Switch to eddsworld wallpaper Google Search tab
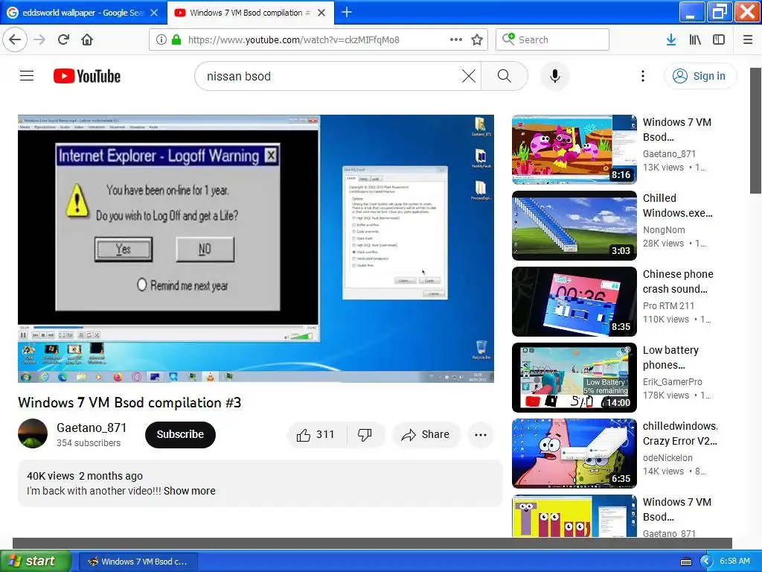Image resolution: width=762 pixels, height=572 pixels. [x=83, y=13]
